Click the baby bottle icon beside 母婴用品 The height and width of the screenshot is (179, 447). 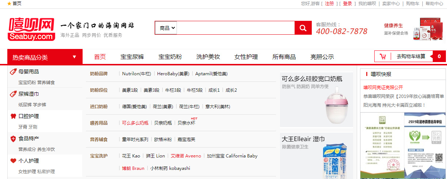click(13, 72)
